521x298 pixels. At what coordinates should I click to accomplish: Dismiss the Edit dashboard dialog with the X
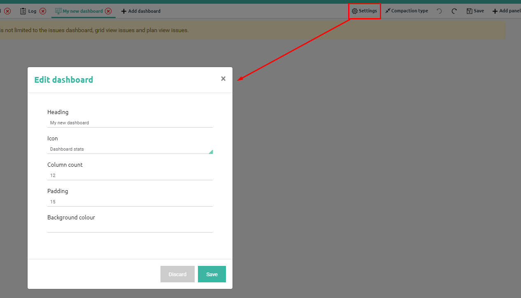223,78
